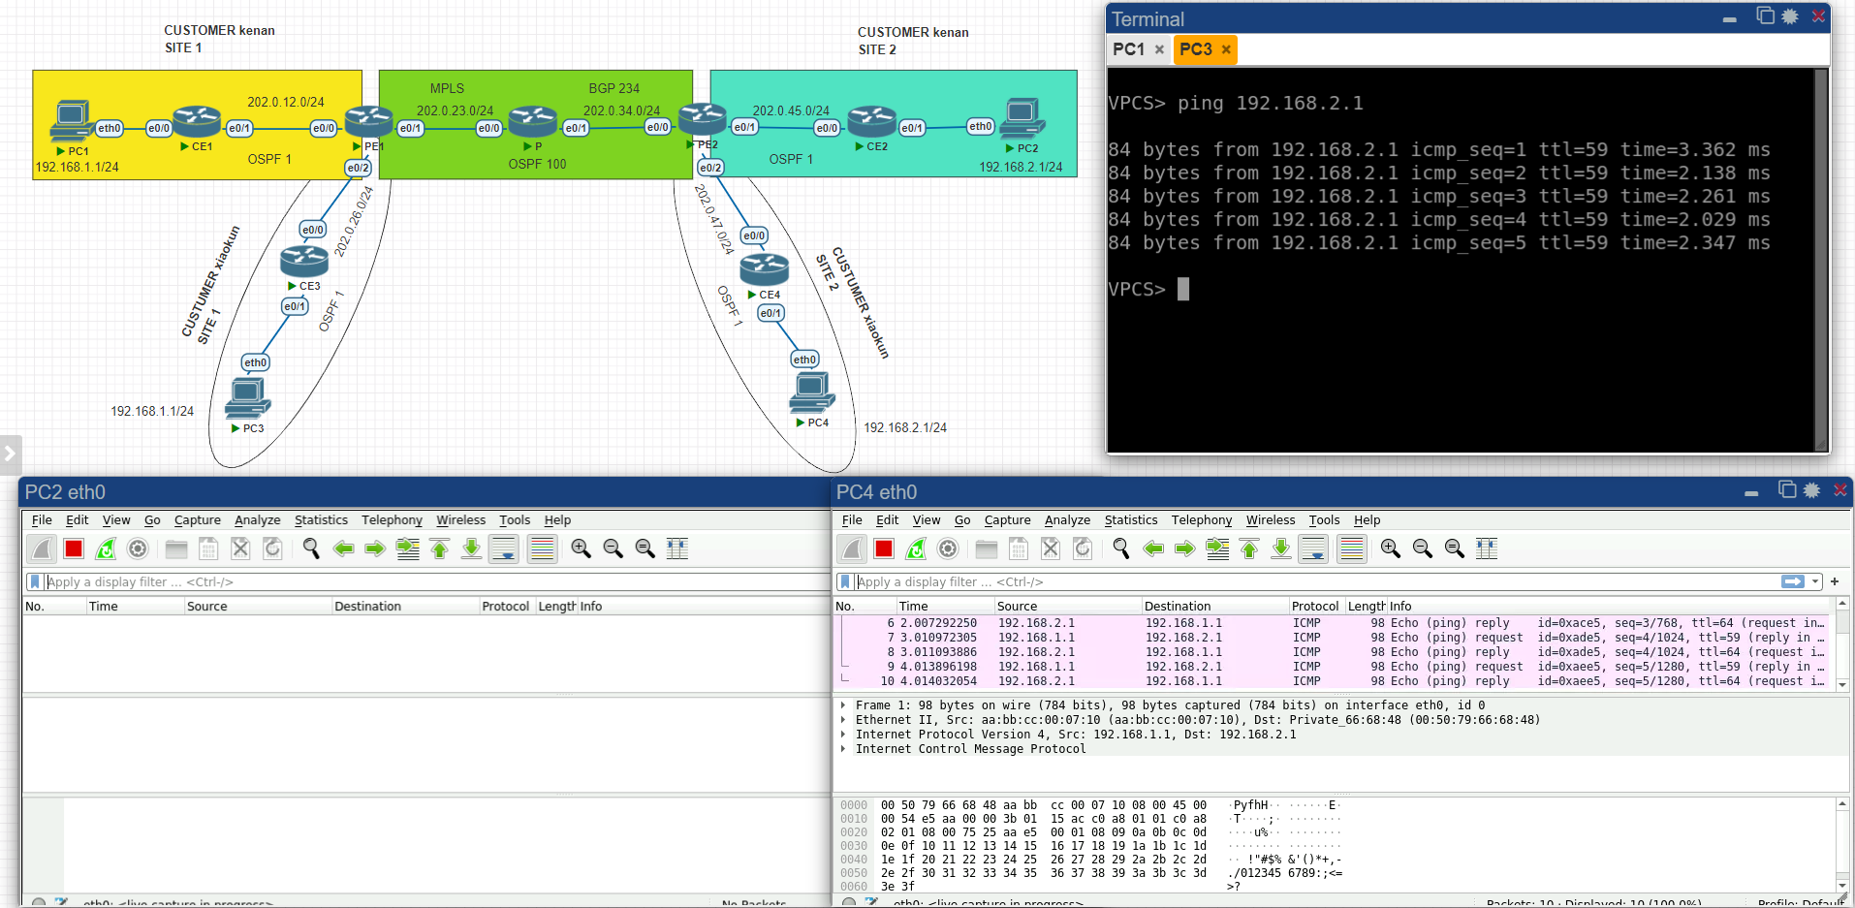1855x908 pixels.
Task: Click the plus button beside PC4 filter bar
Action: [x=1835, y=581]
